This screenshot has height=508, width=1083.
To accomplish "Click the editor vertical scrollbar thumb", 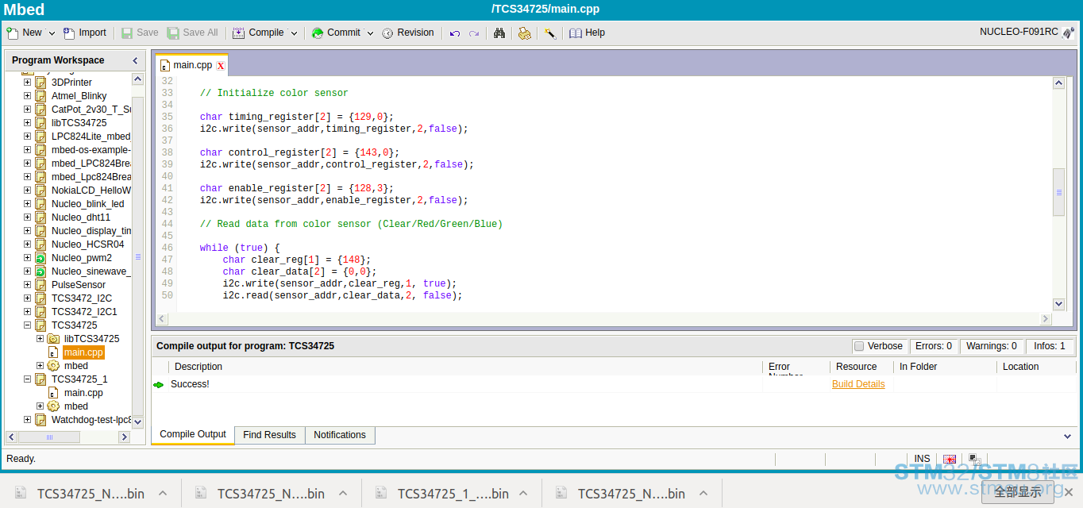I will [1058, 192].
